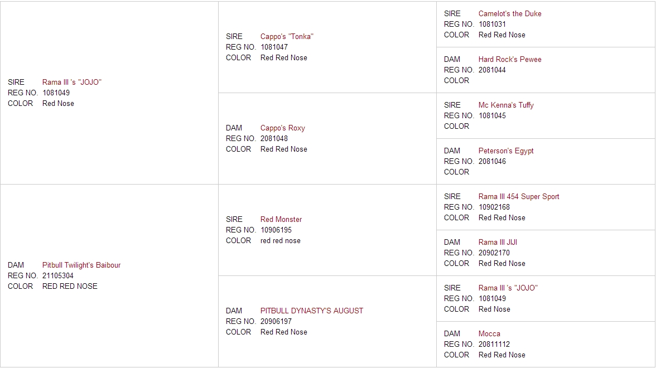Click Rama III 454 Super Sport link

[519, 196]
